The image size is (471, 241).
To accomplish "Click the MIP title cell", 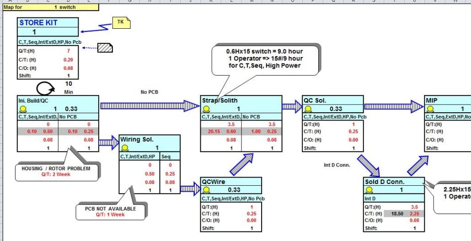I will (x=448, y=101).
